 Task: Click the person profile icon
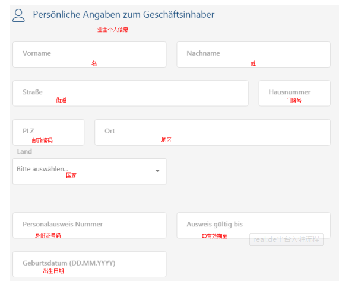(x=18, y=15)
